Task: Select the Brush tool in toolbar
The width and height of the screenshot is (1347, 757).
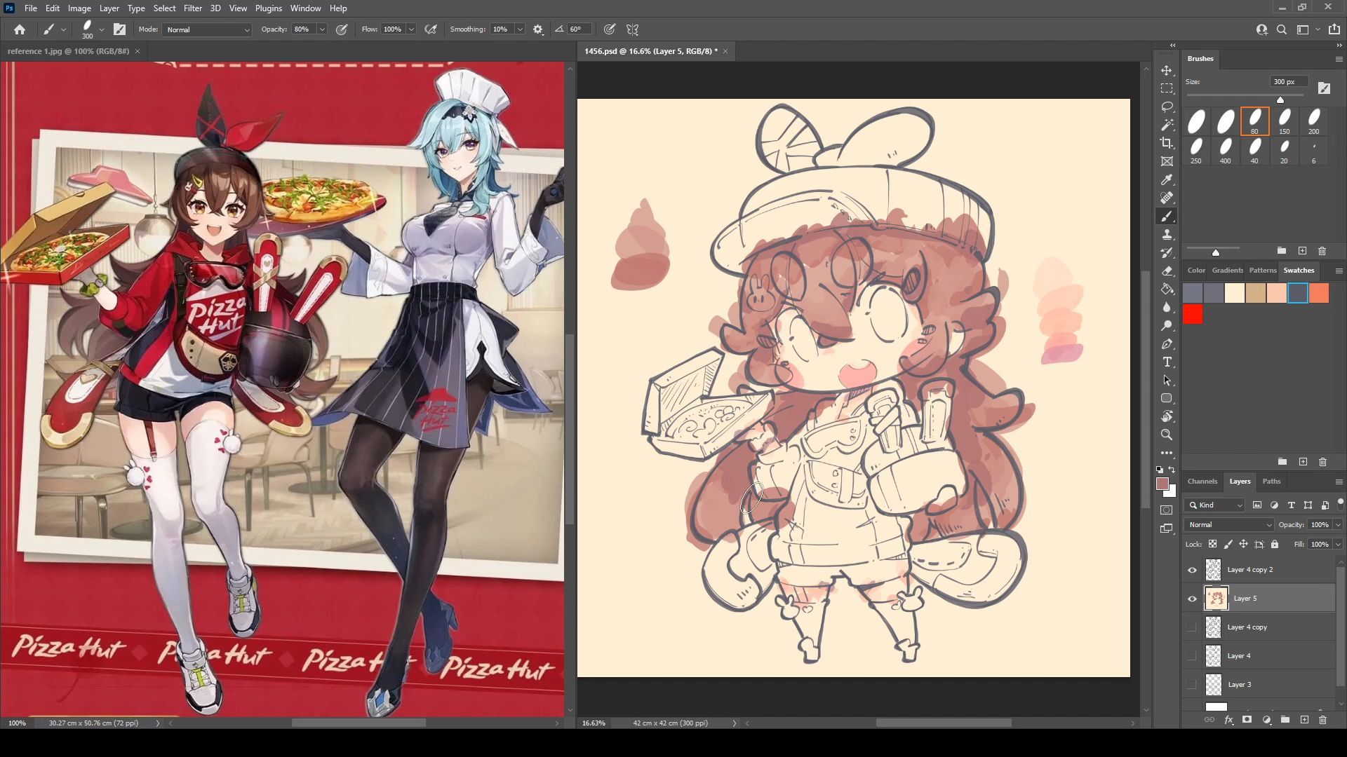Action: click(x=1167, y=217)
